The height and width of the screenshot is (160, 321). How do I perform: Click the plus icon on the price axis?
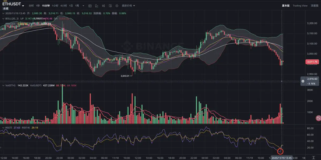(303, 81)
